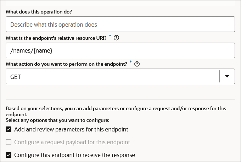Image resolution: width=241 pixels, height=162 pixels.
Task: Click the "What action do you want" label
Action: [66, 64]
